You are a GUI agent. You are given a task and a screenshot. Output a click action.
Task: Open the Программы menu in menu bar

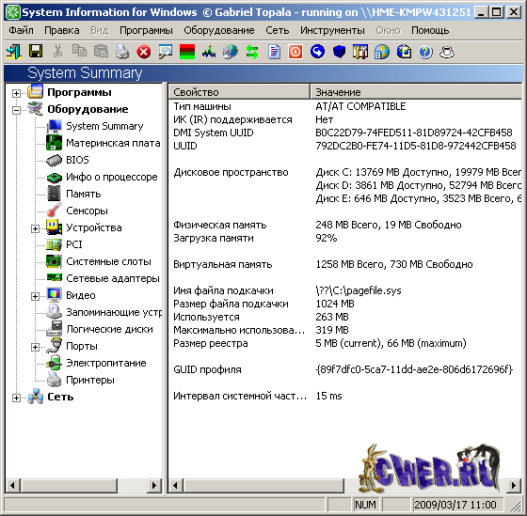pyautogui.click(x=146, y=31)
